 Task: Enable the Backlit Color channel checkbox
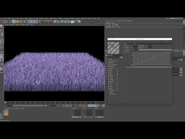117,61
